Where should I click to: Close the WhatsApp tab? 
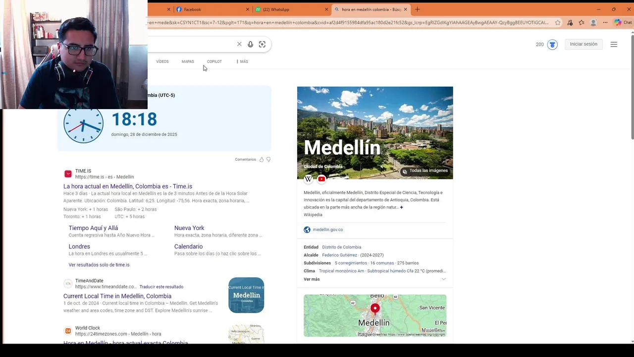[326, 9]
